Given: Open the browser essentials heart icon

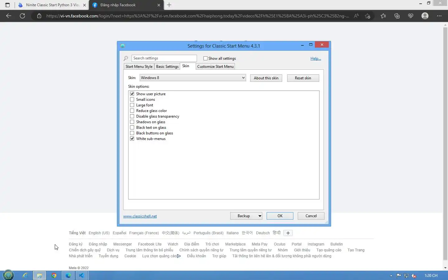Looking at the screenshot, I should click(x=411, y=16).
